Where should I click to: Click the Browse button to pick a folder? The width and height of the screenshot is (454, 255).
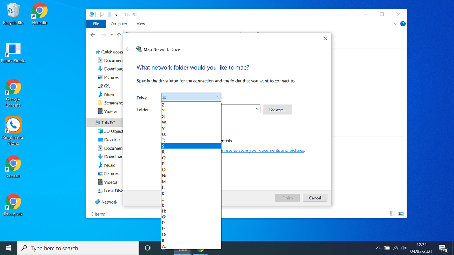tap(278, 109)
